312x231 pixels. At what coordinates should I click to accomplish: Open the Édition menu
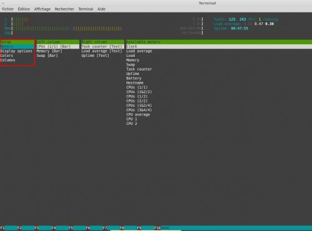pyautogui.click(x=24, y=9)
